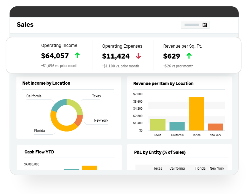Click '+$26 vs pror month' text
248x194 pixels.
coord(178,66)
